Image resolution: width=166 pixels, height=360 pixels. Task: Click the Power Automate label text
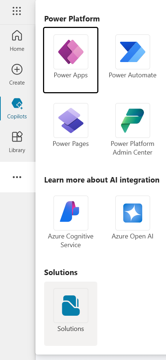point(133,75)
